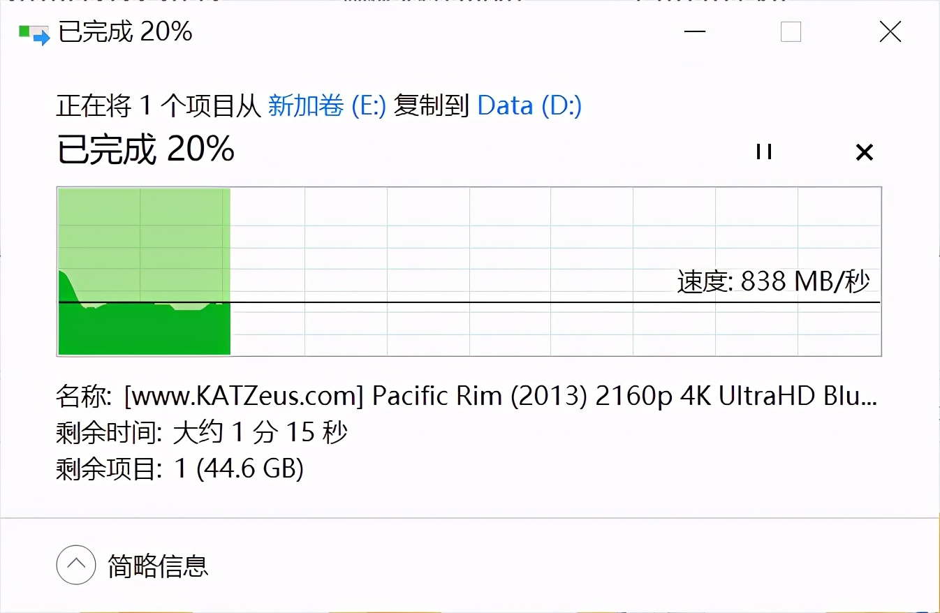Click the copy icon in title bar
This screenshot has width=940, height=613.
coord(34,33)
